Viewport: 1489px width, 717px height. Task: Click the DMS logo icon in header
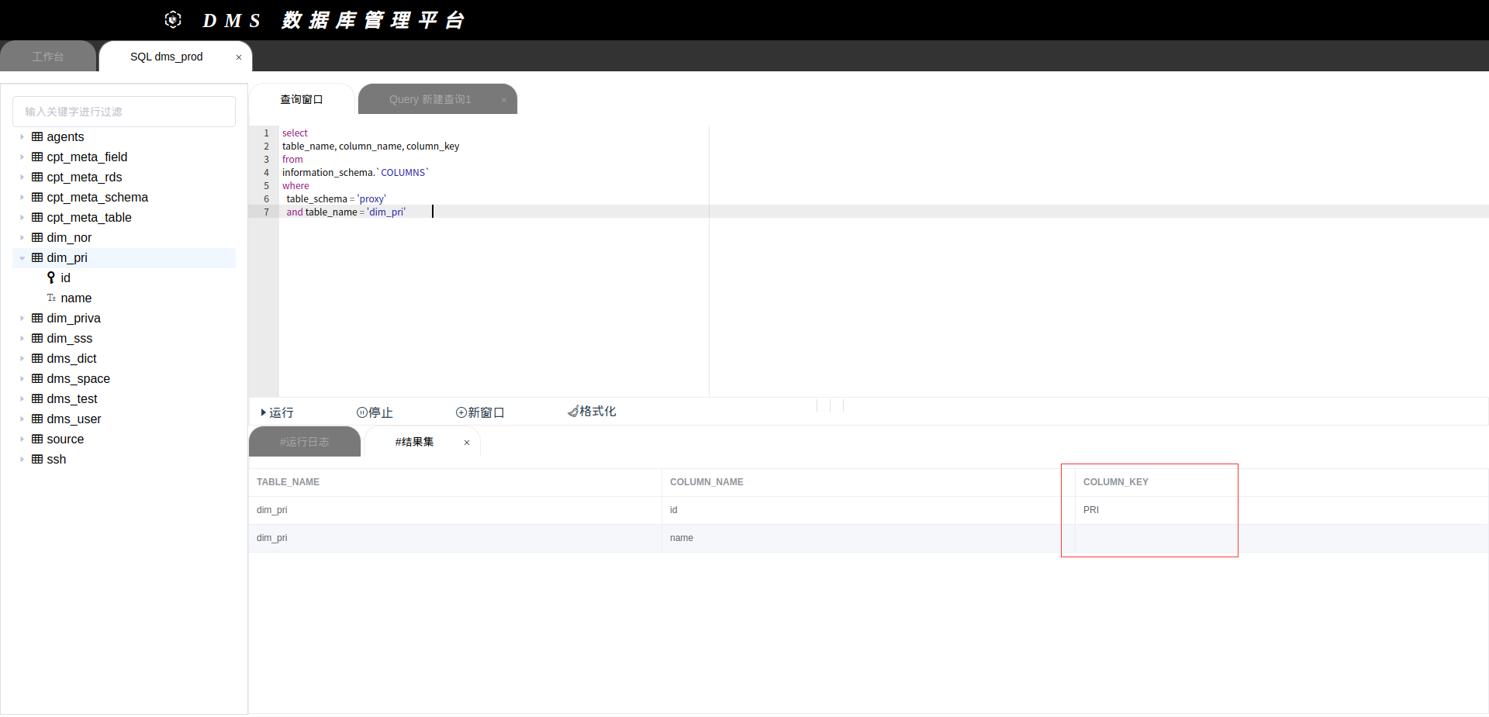tap(173, 19)
